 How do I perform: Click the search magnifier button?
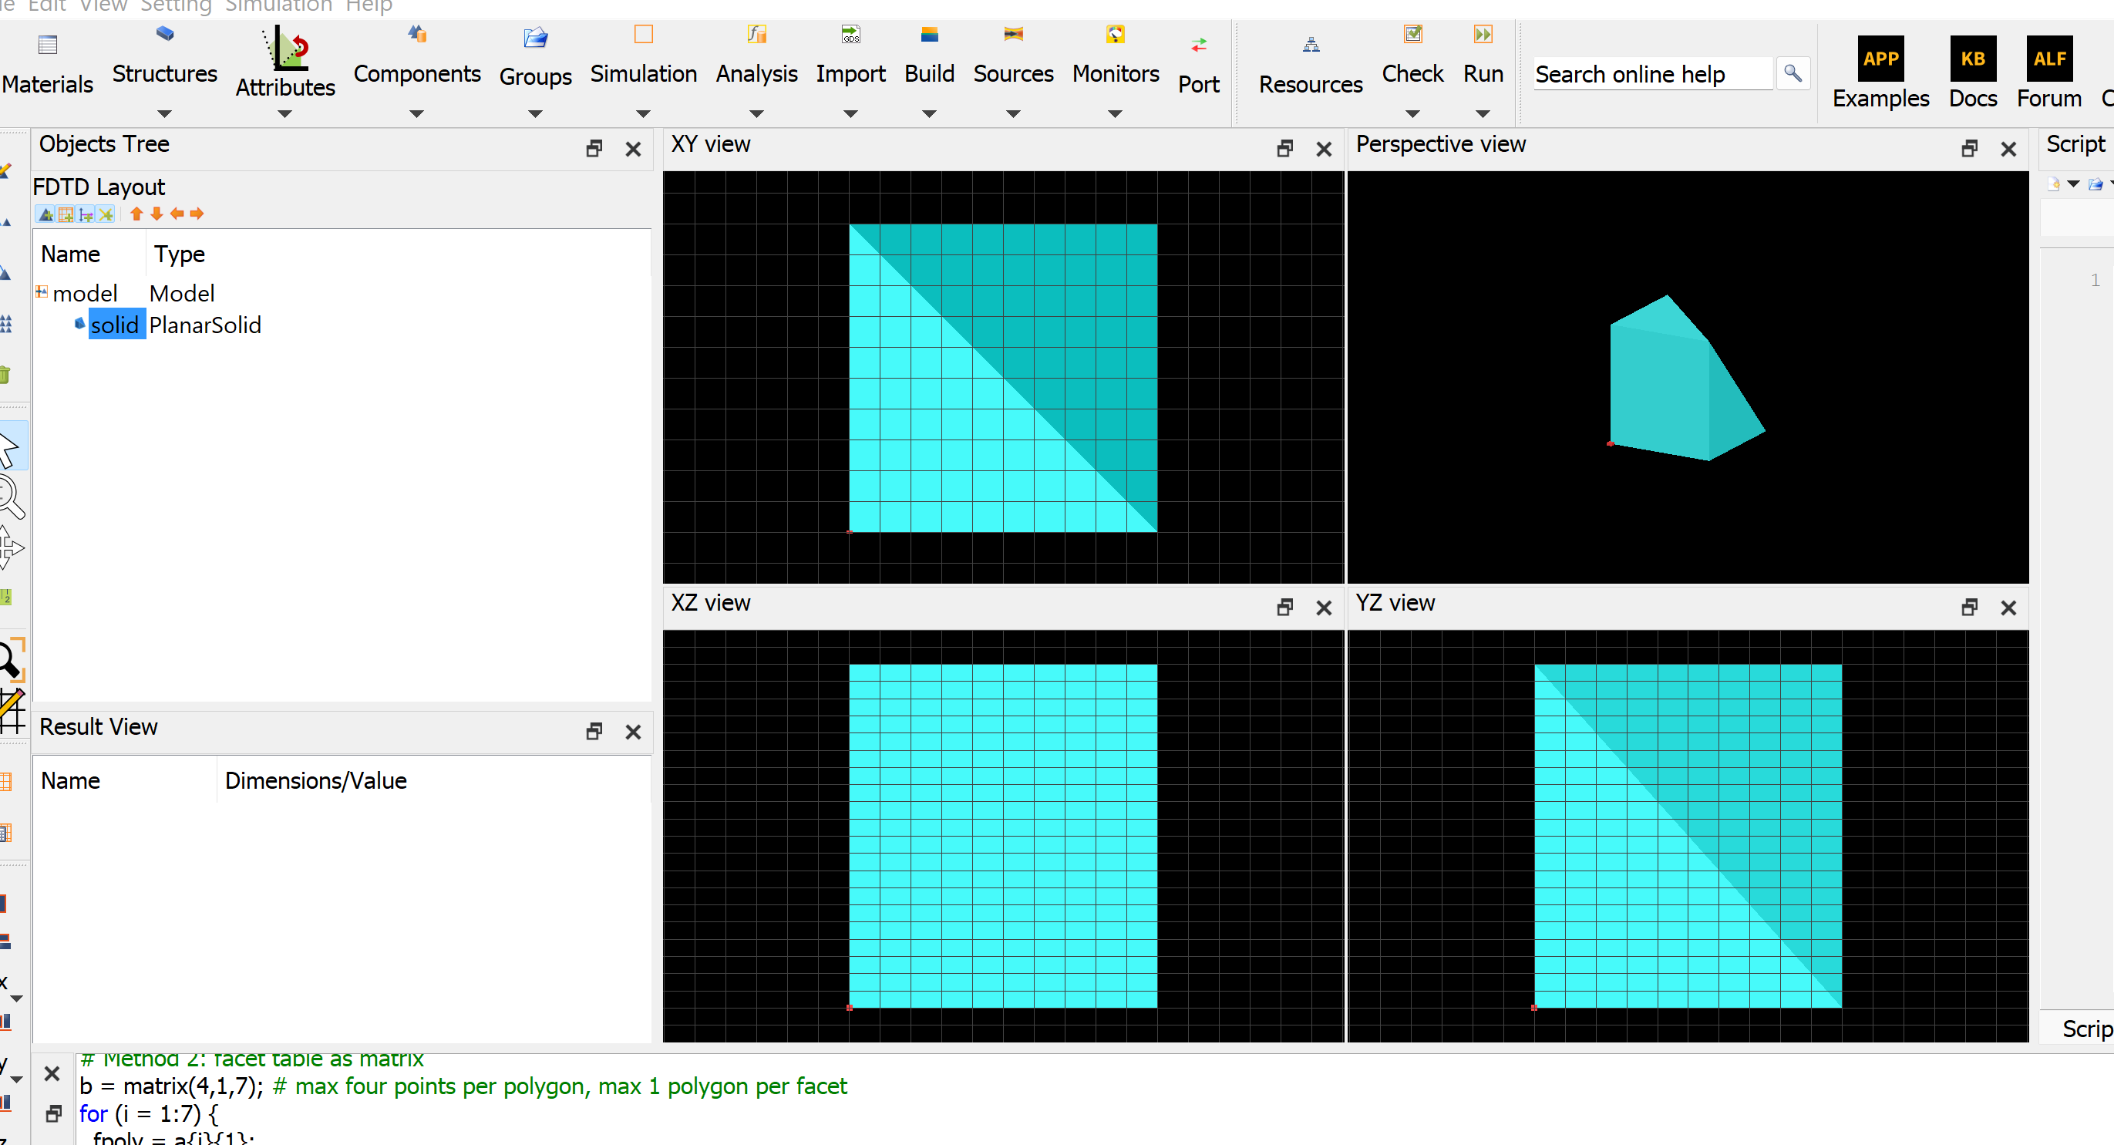(x=1793, y=73)
